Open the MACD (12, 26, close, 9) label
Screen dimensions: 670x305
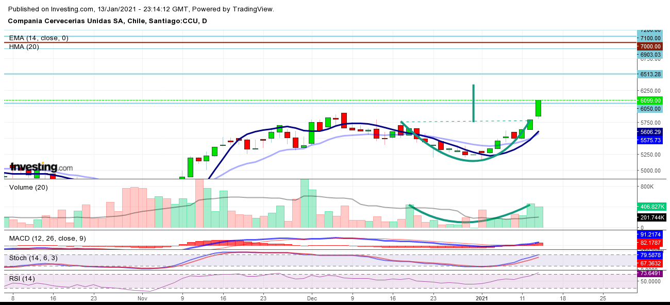(x=48, y=239)
